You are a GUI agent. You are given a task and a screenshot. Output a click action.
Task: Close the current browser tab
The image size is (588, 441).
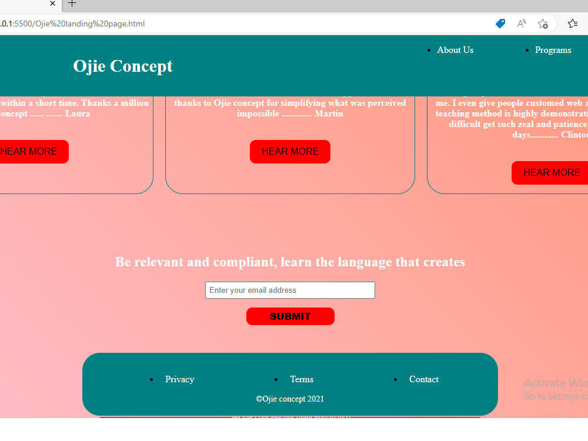click(x=52, y=4)
